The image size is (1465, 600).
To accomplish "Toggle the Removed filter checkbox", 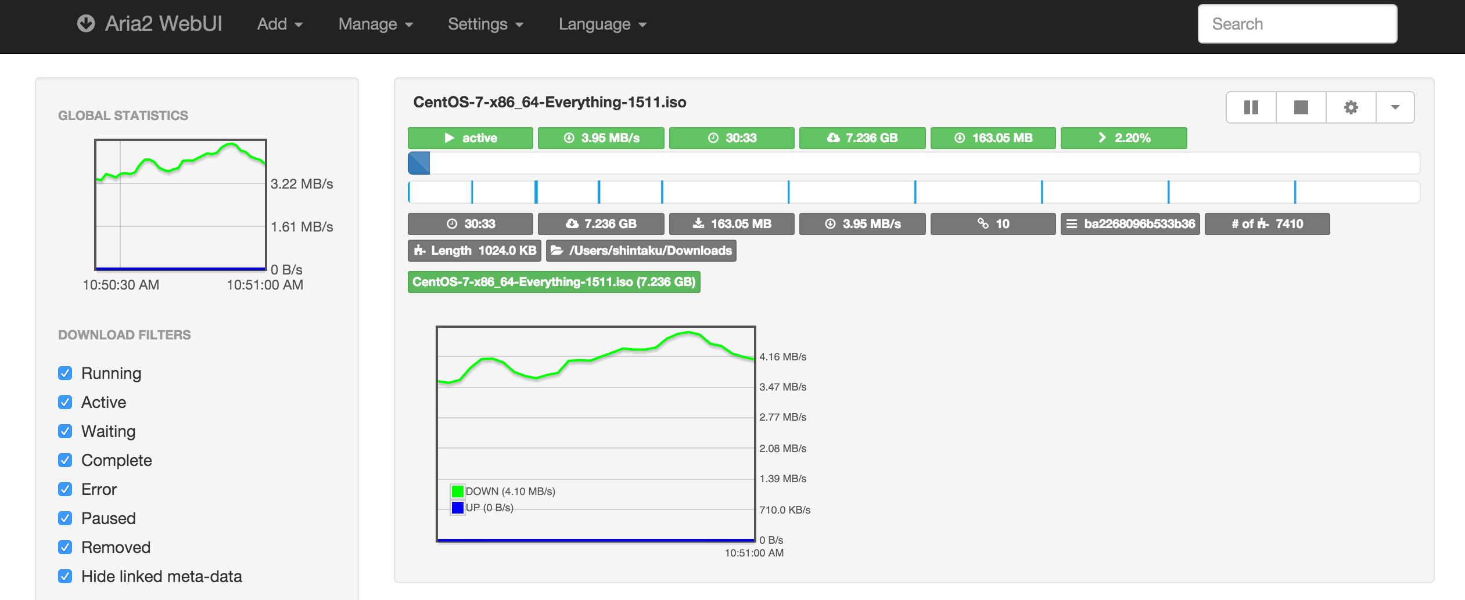I will tap(65, 547).
